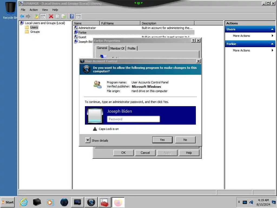Screen dimensions: 277x208
Task: Click the Export List toolbar icon
Action: point(63,17)
